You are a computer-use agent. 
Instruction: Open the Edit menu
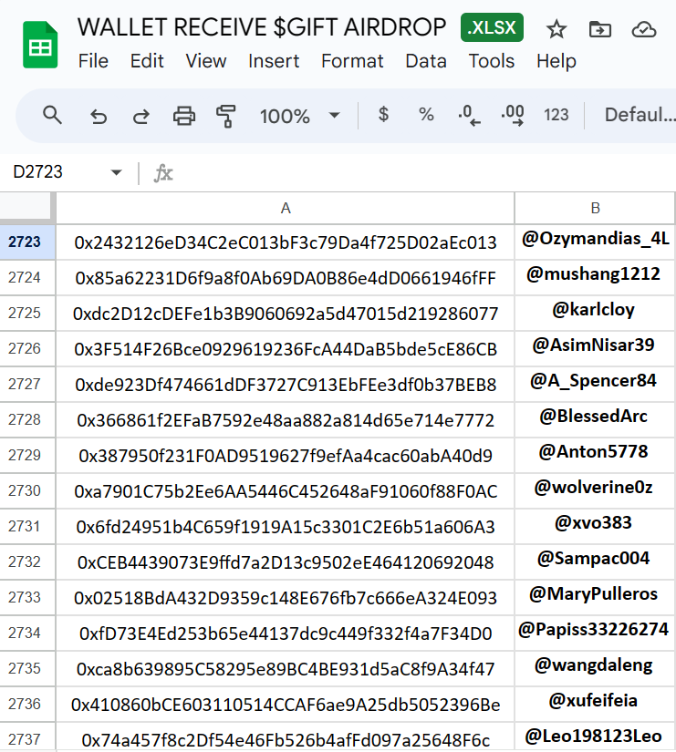(x=147, y=61)
